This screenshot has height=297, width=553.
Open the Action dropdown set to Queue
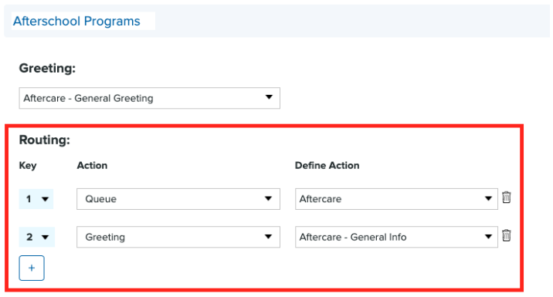point(178,199)
